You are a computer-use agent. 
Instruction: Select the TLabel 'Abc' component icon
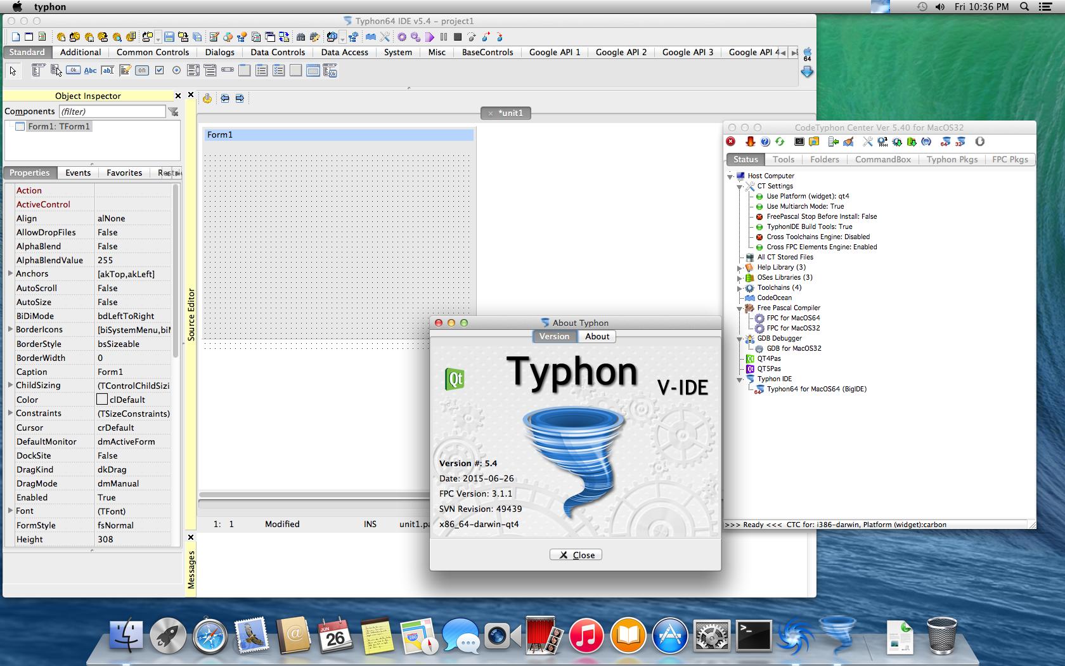coord(91,70)
